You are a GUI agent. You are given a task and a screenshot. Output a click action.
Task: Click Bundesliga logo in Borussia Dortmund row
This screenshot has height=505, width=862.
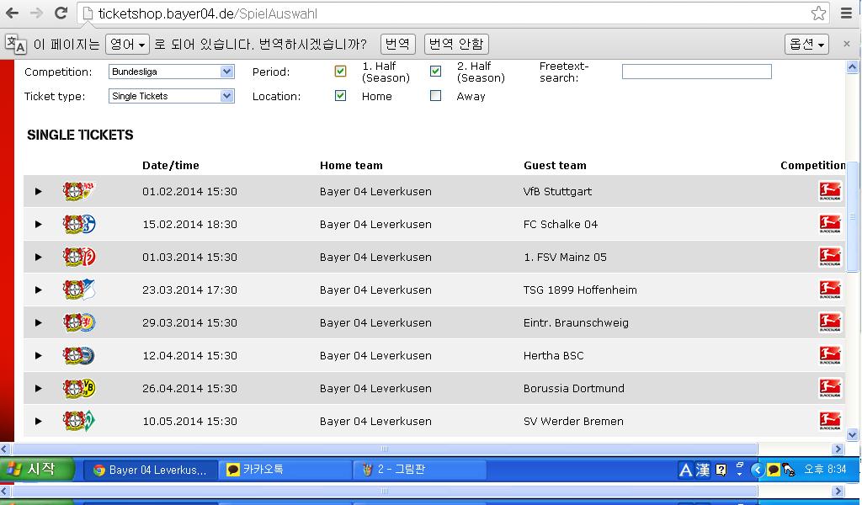pyautogui.click(x=830, y=389)
